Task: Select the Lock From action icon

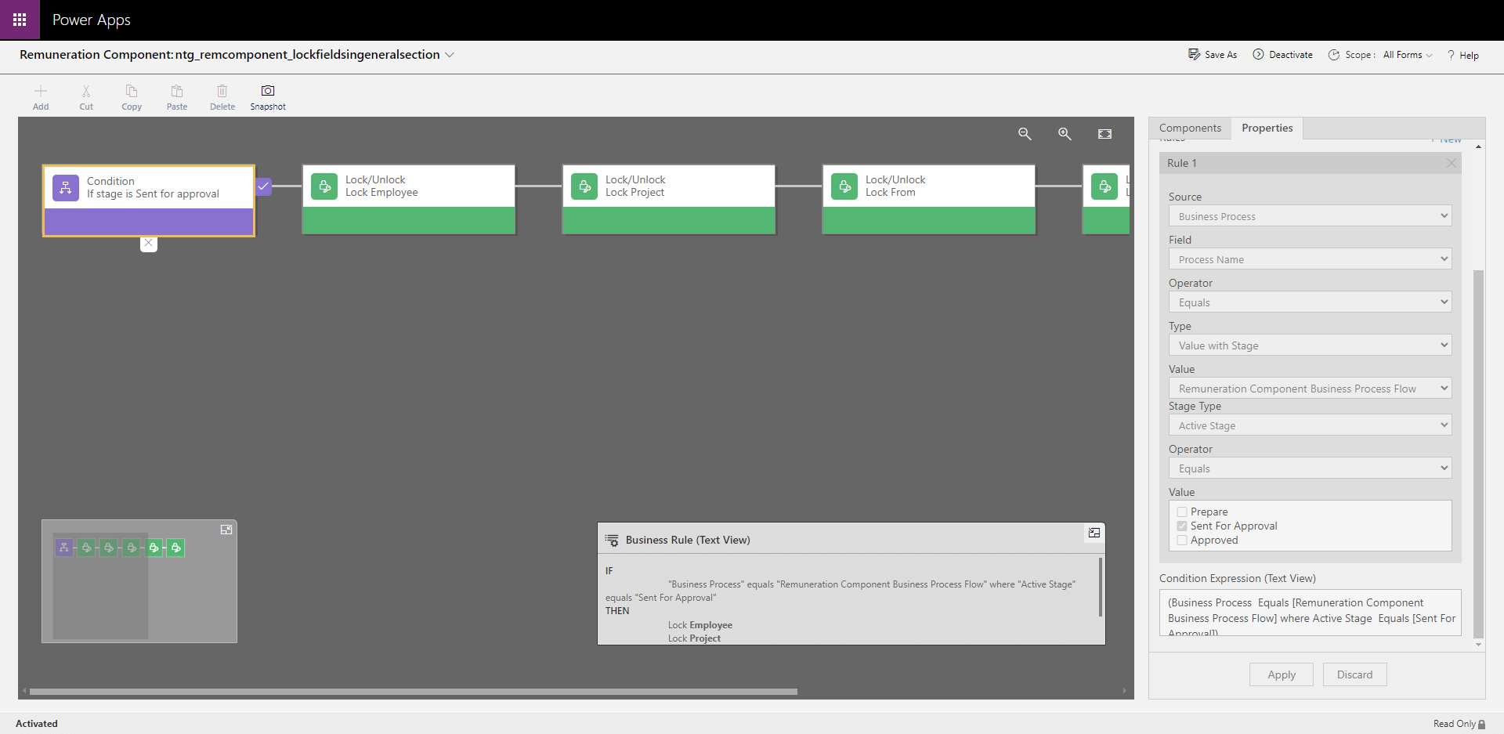Action: point(844,186)
